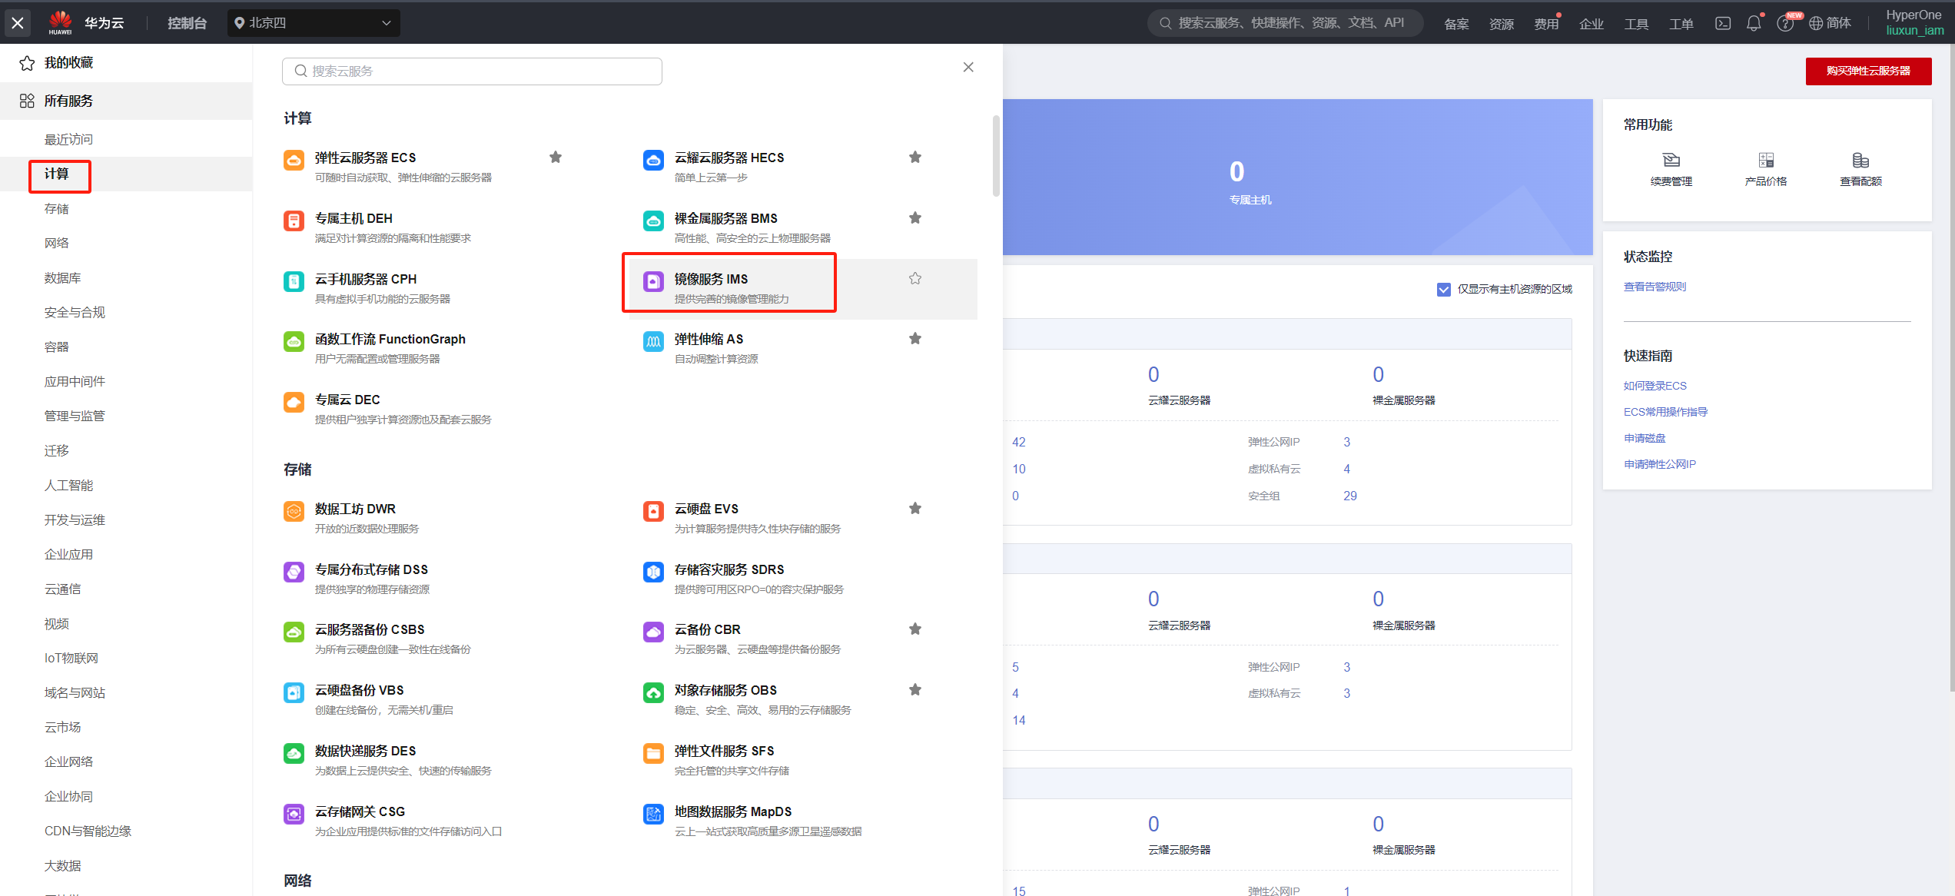The width and height of the screenshot is (1955, 896).
Task: Click the top global search box
Action: tap(1285, 23)
